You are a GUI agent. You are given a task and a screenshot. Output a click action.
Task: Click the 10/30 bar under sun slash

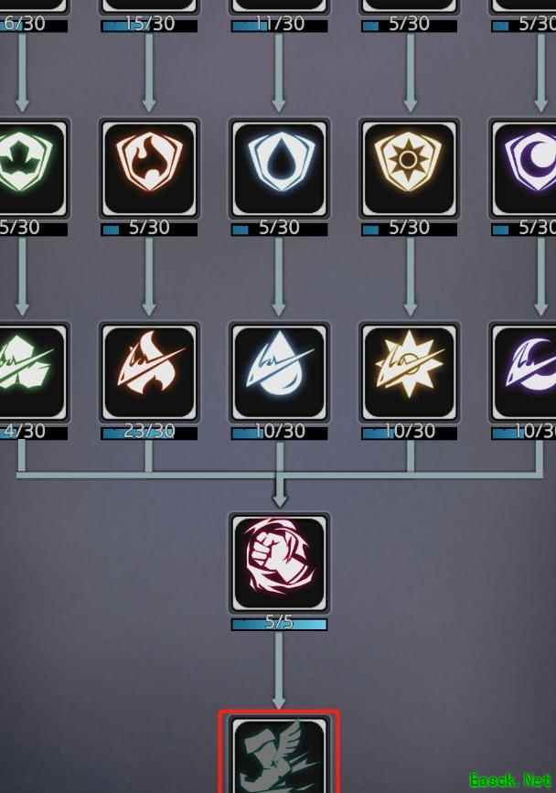[409, 433]
